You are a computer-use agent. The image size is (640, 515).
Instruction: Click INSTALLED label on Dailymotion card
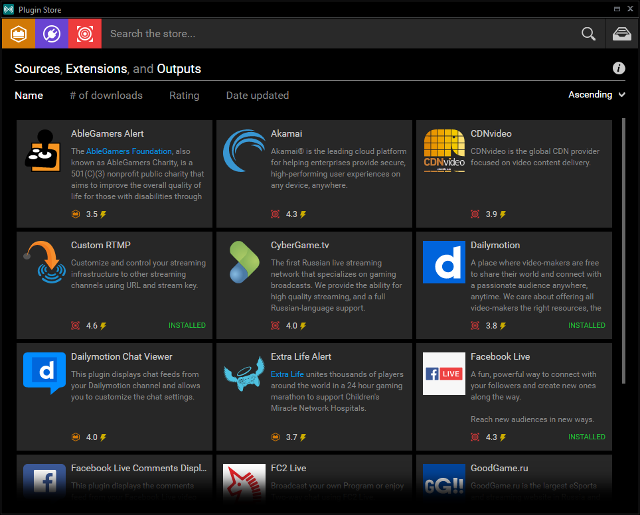[x=587, y=325]
